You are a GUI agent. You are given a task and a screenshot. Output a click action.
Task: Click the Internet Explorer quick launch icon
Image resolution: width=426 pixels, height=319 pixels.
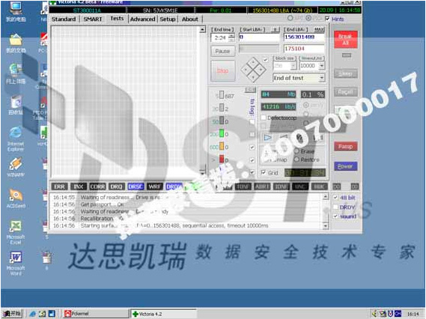[x=33, y=314]
